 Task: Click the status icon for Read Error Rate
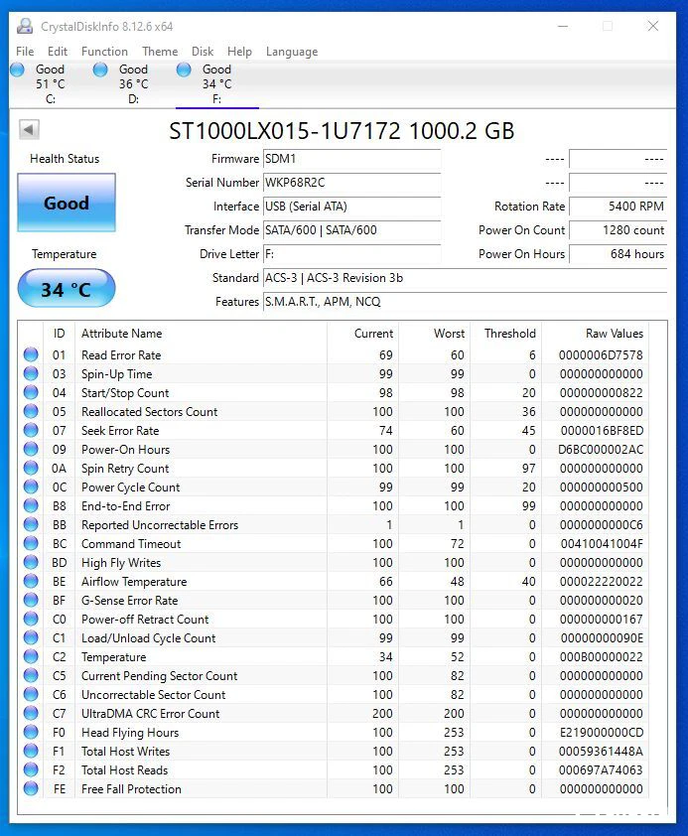[x=31, y=354]
